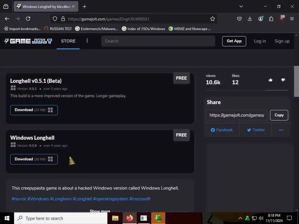
Task: Share the game on Facebook
Action: pos(222,130)
